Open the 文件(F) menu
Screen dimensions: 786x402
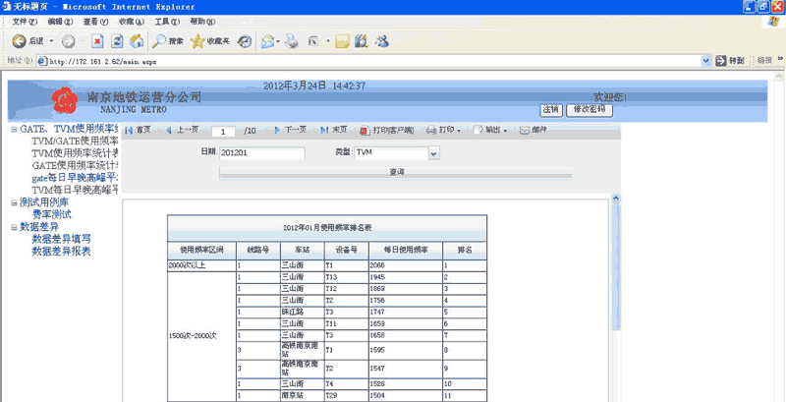pos(25,22)
